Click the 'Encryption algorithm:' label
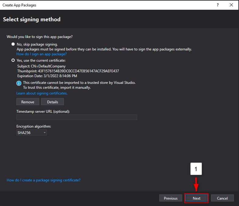The height and width of the screenshot is (206, 239). click(x=34, y=126)
